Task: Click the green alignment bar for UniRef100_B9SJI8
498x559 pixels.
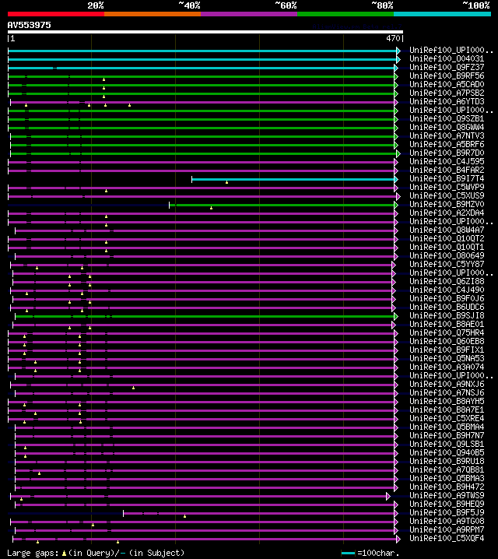Action: 205,317
